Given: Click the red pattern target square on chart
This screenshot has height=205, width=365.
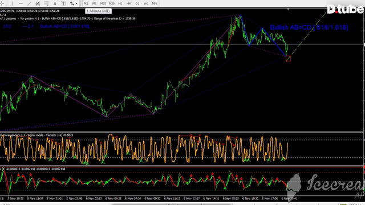Looking at the screenshot, I should click(288, 59).
